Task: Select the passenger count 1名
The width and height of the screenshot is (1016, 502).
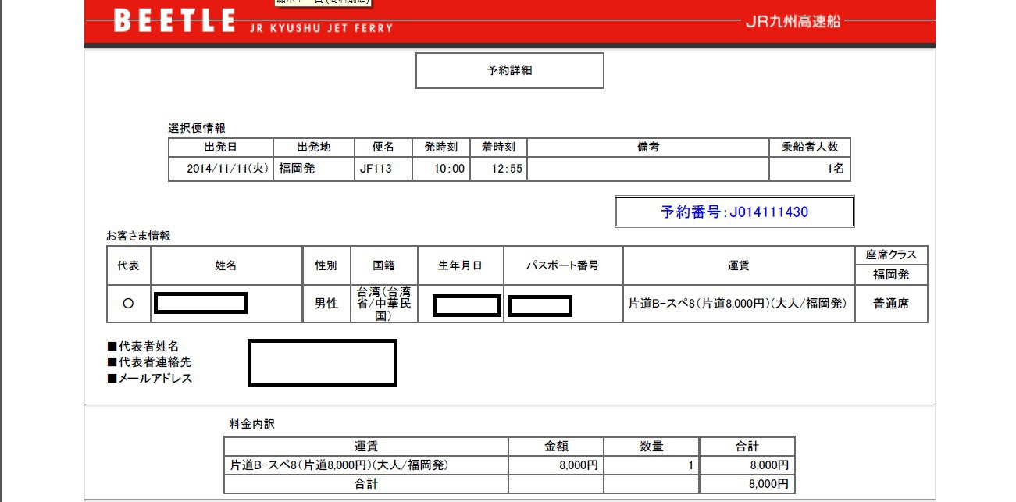Action: click(x=835, y=169)
